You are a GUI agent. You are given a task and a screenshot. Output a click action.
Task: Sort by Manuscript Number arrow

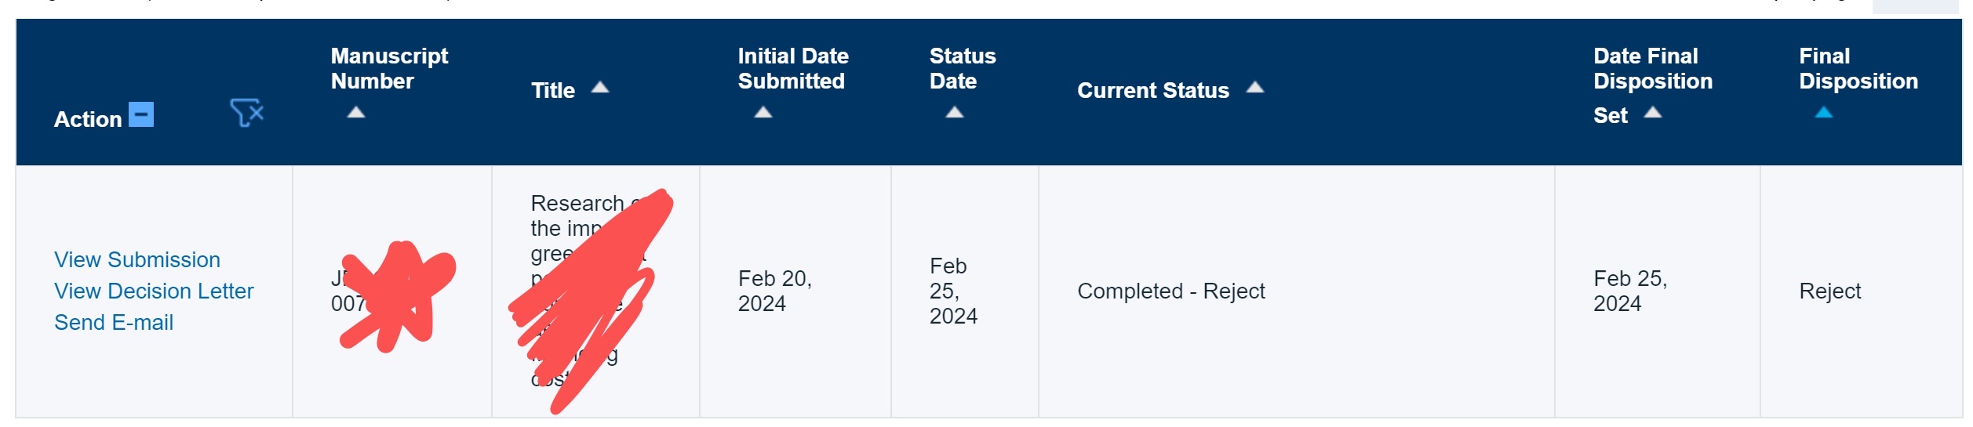point(356,112)
